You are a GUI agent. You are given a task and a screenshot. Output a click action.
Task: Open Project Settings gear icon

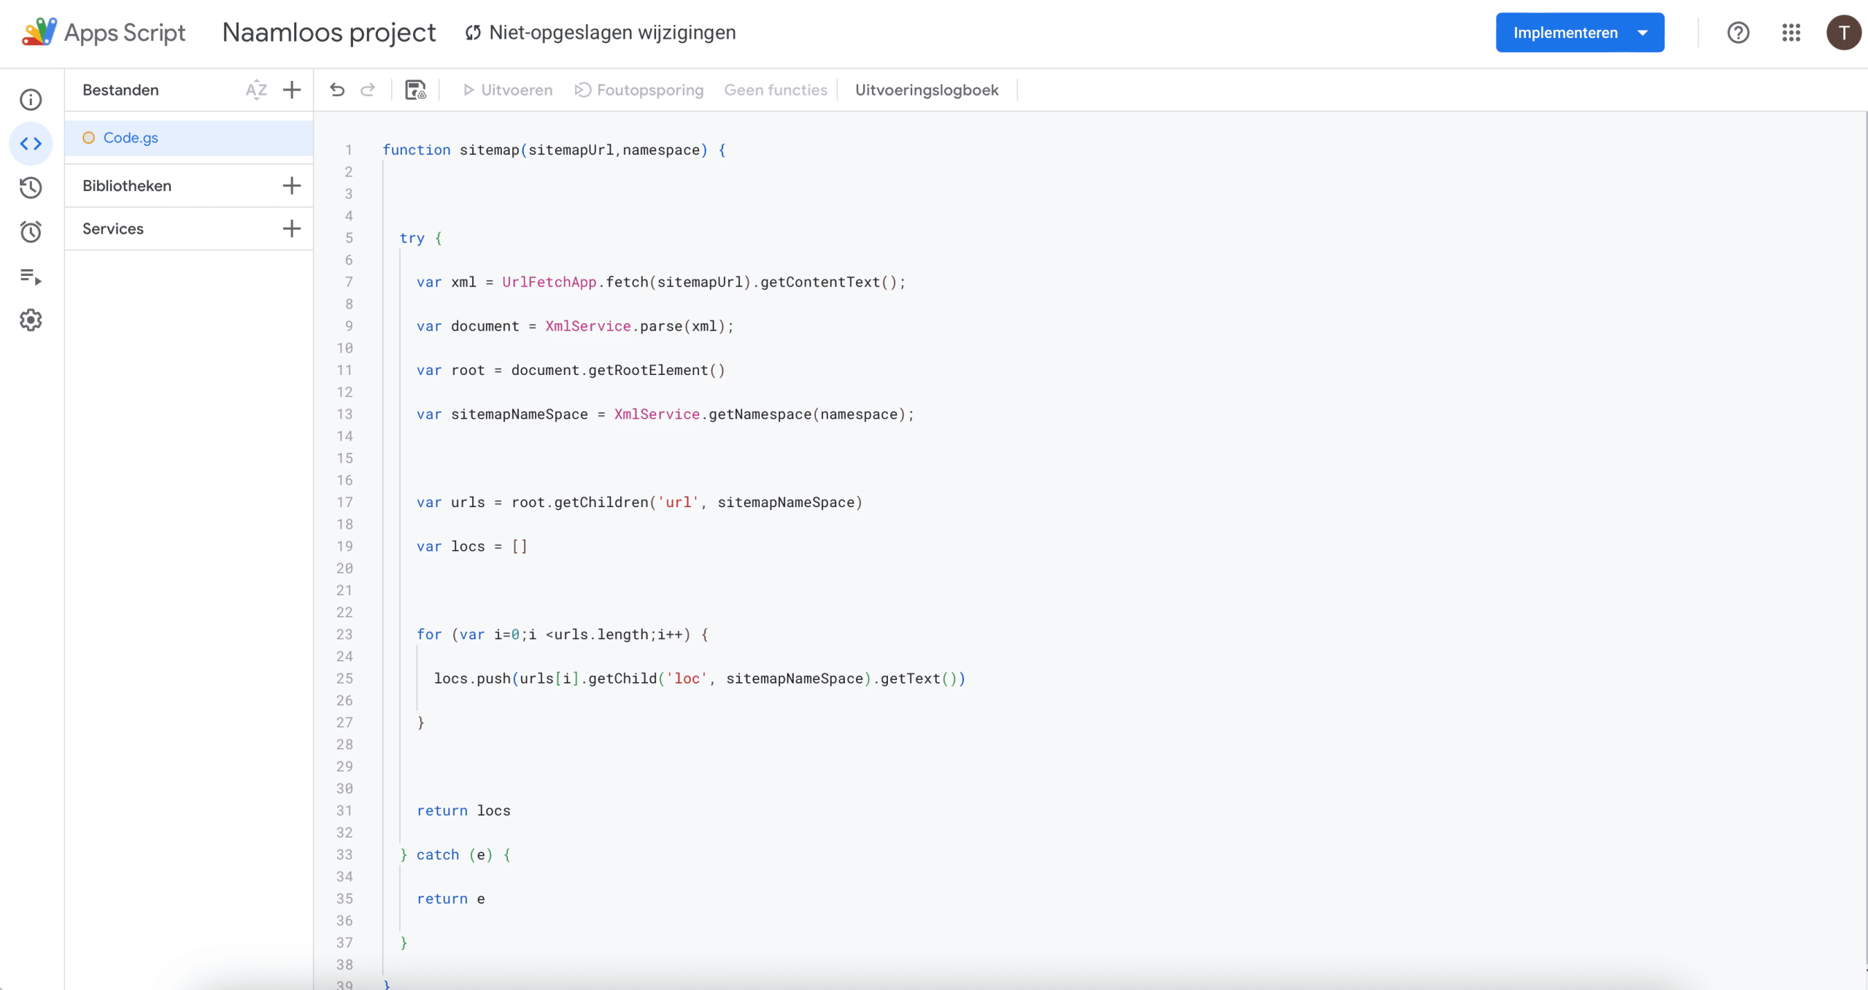[x=31, y=320]
